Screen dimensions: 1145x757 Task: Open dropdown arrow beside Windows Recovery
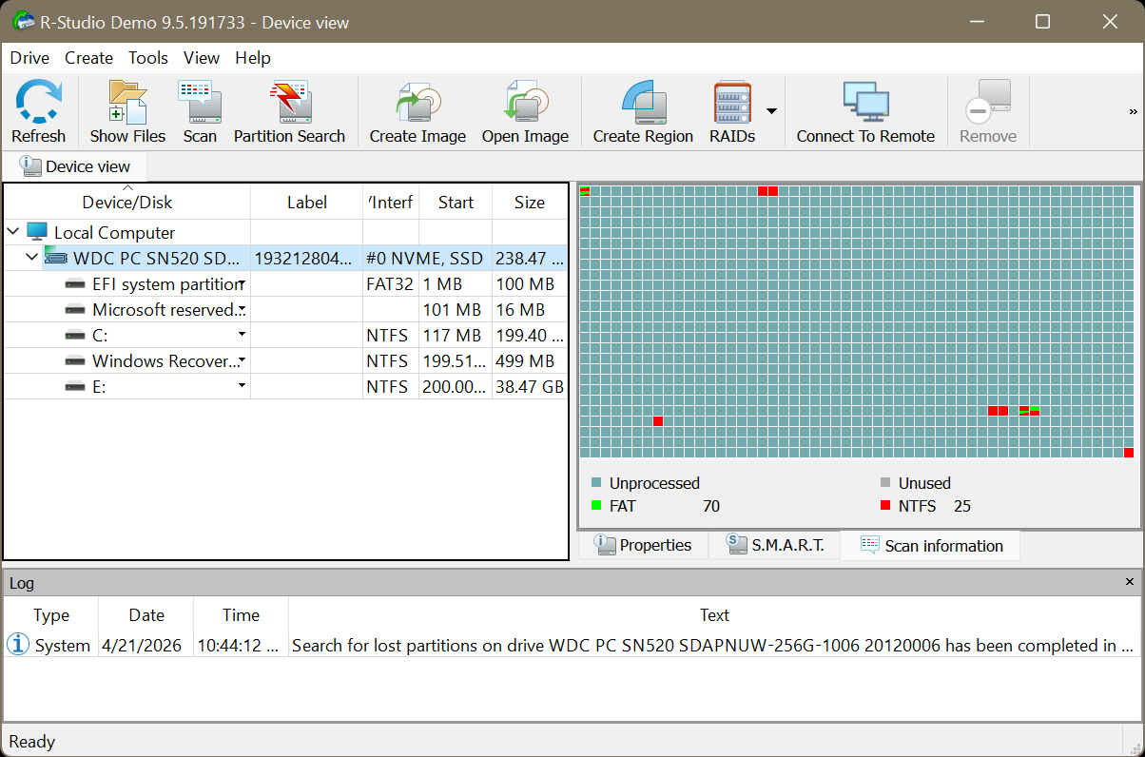(242, 360)
